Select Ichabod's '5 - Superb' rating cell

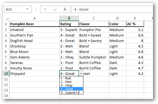coord(69,30)
